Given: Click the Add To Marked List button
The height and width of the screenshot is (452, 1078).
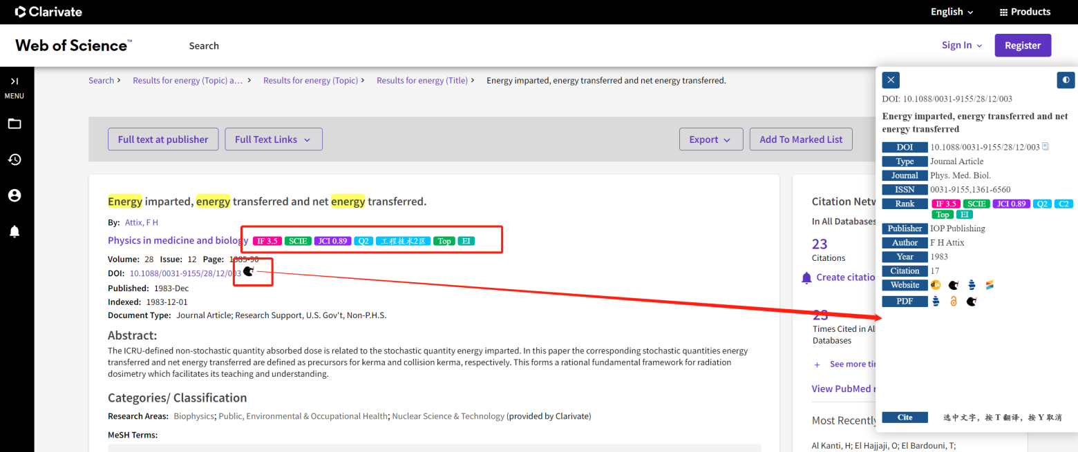Looking at the screenshot, I should tap(801, 139).
